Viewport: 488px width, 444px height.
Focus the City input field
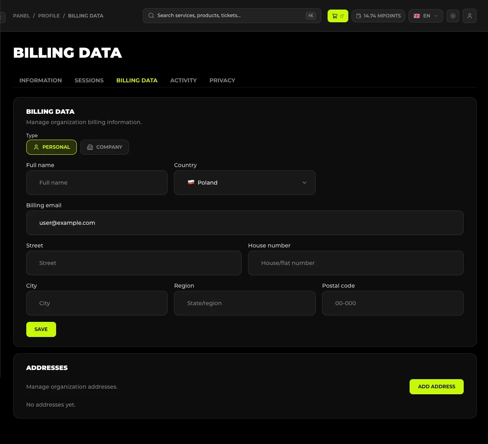97,303
